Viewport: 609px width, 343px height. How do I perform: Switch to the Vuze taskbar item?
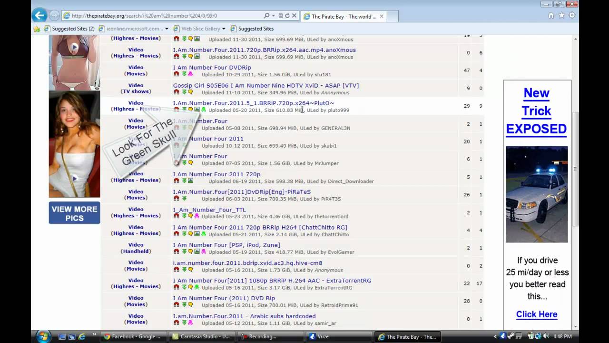(338, 336)
